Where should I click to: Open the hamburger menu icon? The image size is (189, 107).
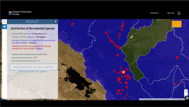[179, 13]
